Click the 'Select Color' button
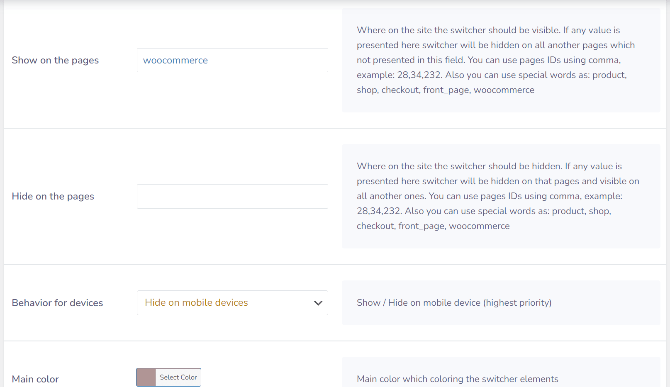 pyautogui.click(x=178, y=377)
